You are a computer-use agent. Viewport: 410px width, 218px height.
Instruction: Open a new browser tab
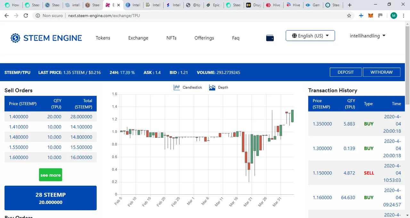point(349,5)
